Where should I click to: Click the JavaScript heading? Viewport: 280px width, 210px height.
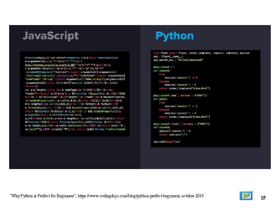tap(50, 36)
